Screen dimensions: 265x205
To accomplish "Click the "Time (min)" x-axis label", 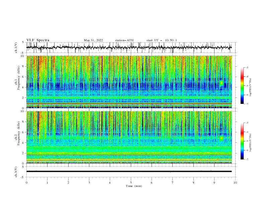I will coord(134,186).
